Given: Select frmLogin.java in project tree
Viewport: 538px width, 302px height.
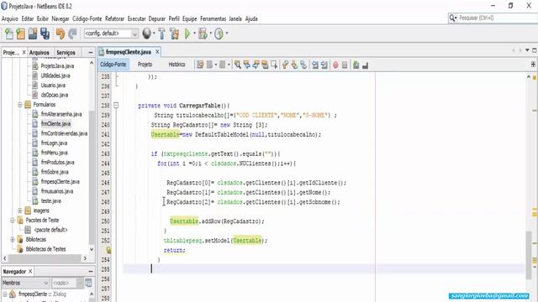Looking at the screenshot, I should point(54,143).
